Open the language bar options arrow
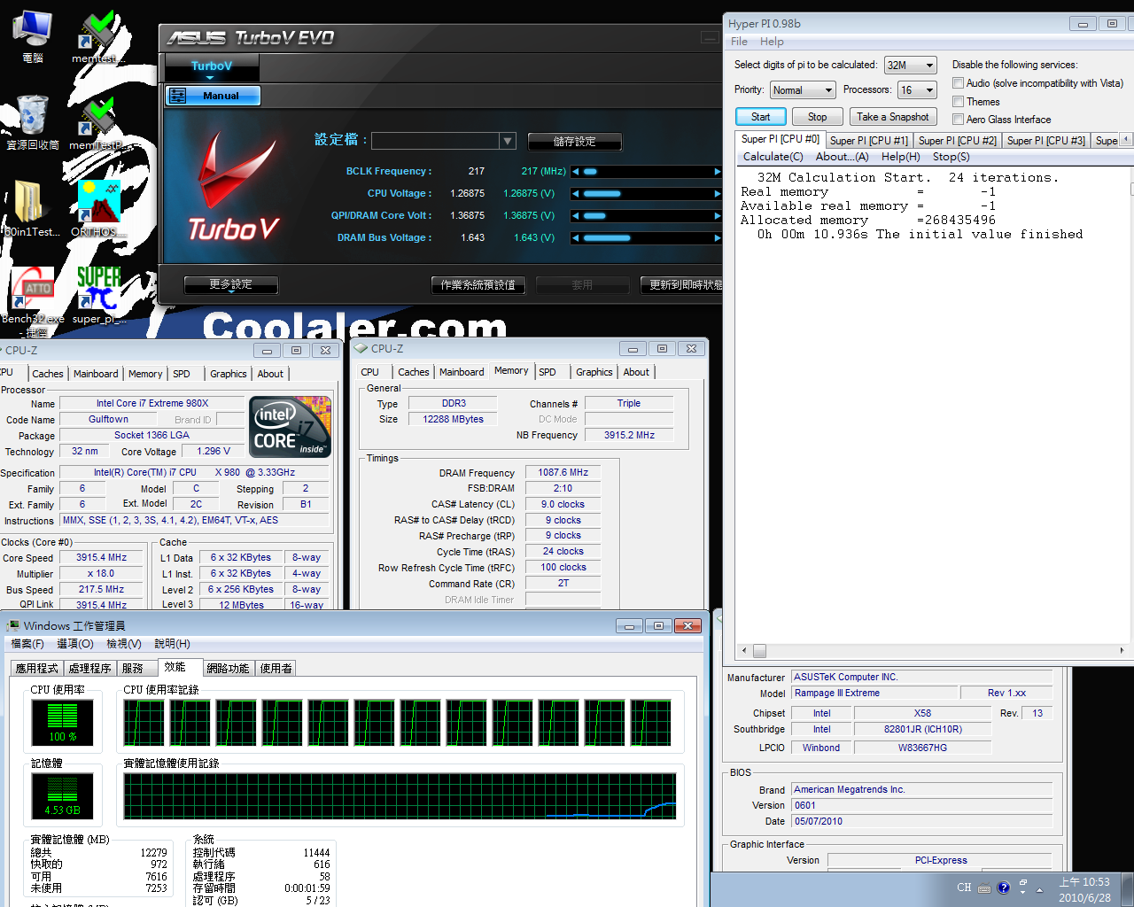Viewport: 1134px width, 907px height. pyautogui.click(x=1023, y=893)
